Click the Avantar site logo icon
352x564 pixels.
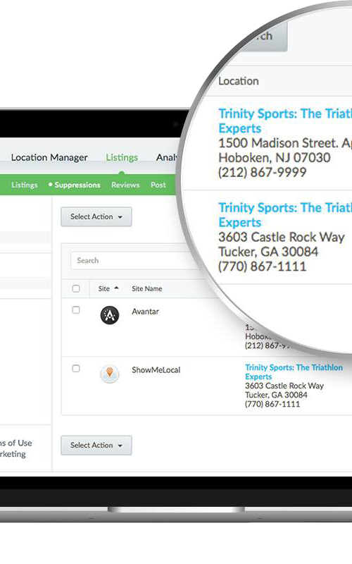(110, 315)
